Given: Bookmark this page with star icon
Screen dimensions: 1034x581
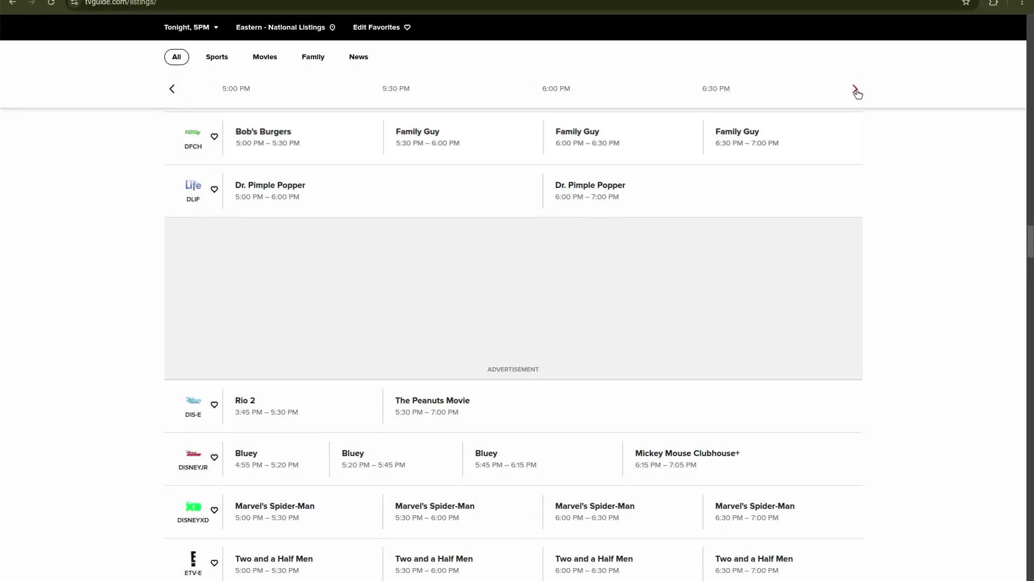Looking at the screenshot, I should click(966, 3).
